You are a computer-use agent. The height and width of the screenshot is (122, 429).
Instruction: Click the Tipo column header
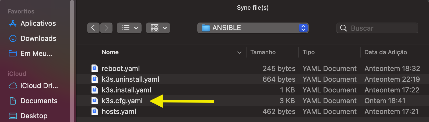tap(308, 52)
